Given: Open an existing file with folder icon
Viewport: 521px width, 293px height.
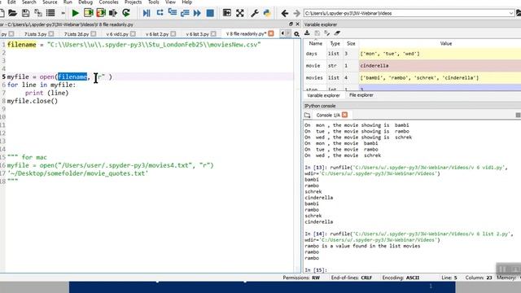Looking at the screenshot, I should (x=12, y=13).
